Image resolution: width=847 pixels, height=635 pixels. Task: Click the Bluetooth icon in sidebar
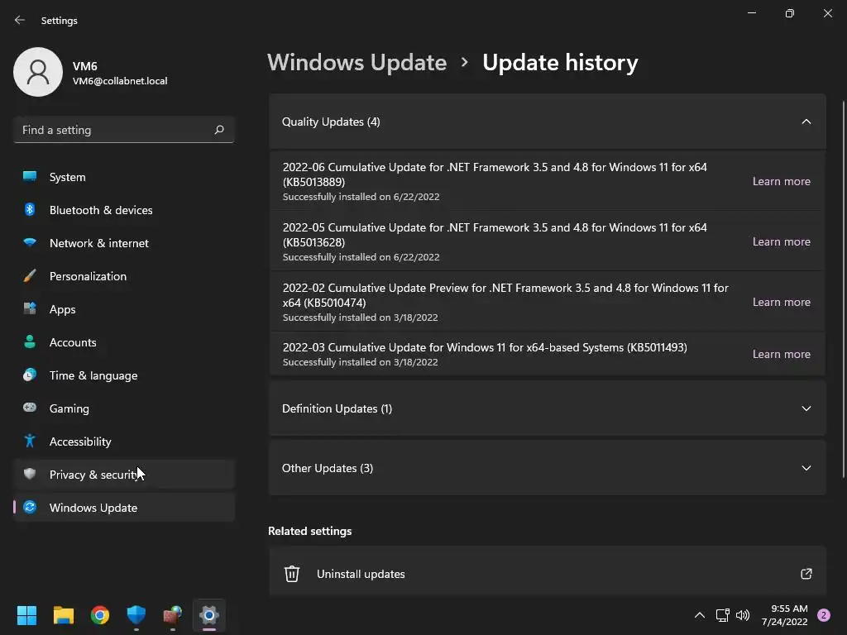point(30,209)
